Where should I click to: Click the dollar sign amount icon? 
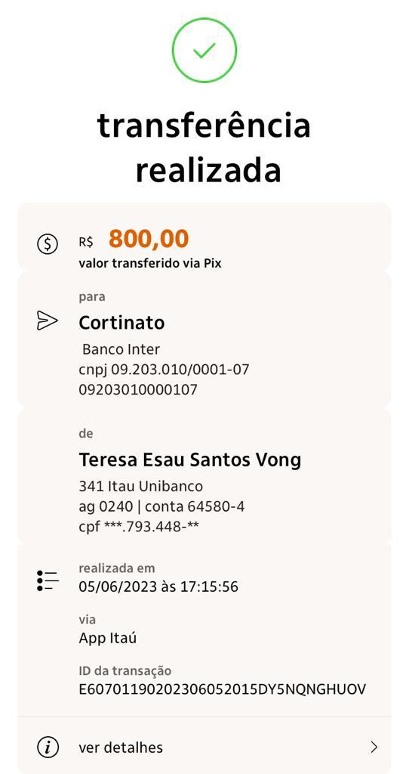point(48,244)
